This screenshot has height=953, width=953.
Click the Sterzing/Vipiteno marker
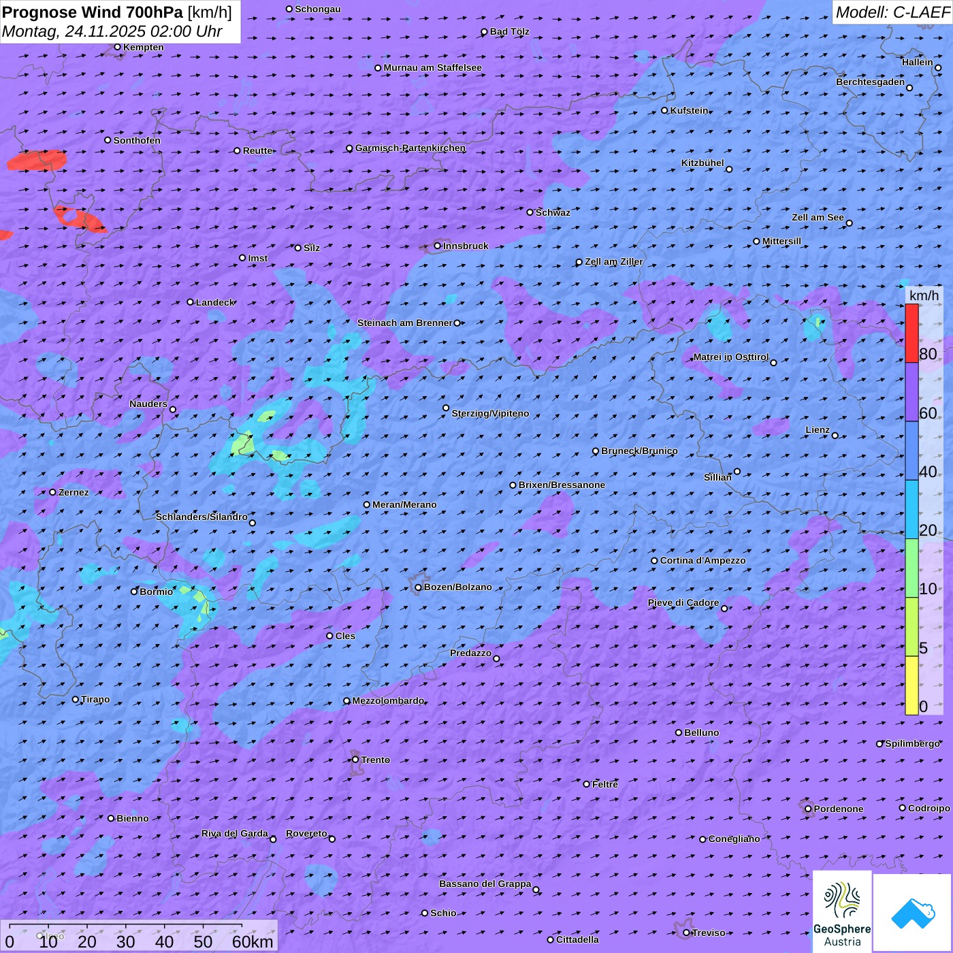pos(446,408)
